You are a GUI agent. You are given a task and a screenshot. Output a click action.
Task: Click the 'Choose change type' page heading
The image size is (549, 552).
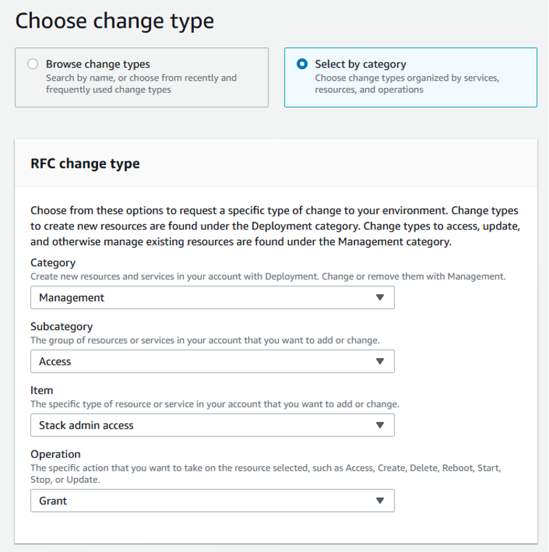tap(115, 20)
